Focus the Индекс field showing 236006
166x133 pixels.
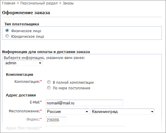(x=56, y=120)
